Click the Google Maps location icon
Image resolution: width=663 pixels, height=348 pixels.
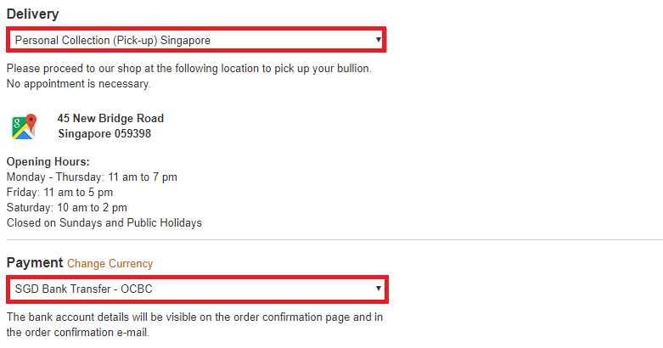[24, 126]
